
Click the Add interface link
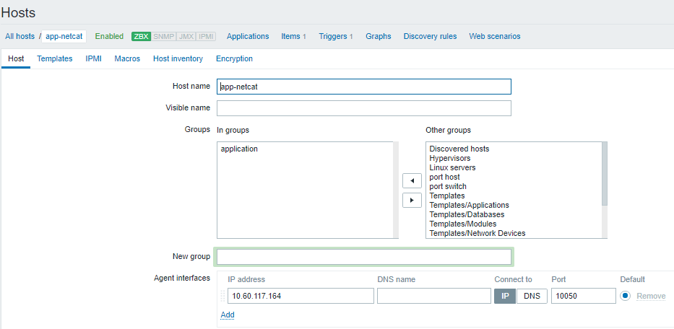(x=228, y=315)
